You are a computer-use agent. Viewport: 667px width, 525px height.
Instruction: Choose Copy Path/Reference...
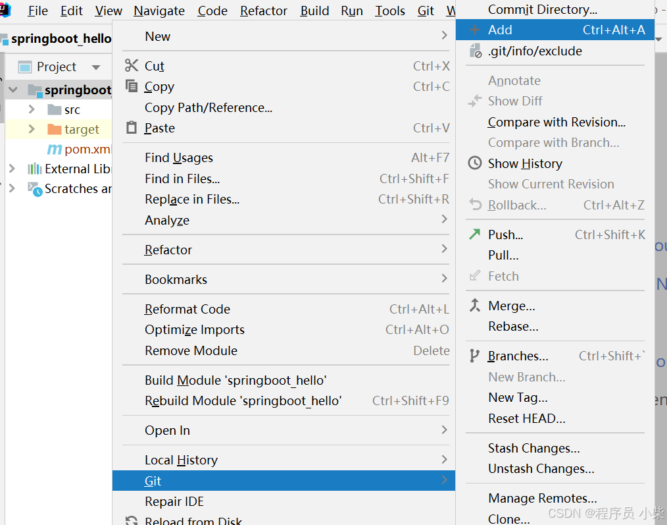(284, 107)
